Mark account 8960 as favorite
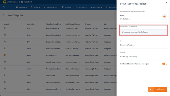The width and height of the screenshot is (170, 96). (x=5, y=35)
